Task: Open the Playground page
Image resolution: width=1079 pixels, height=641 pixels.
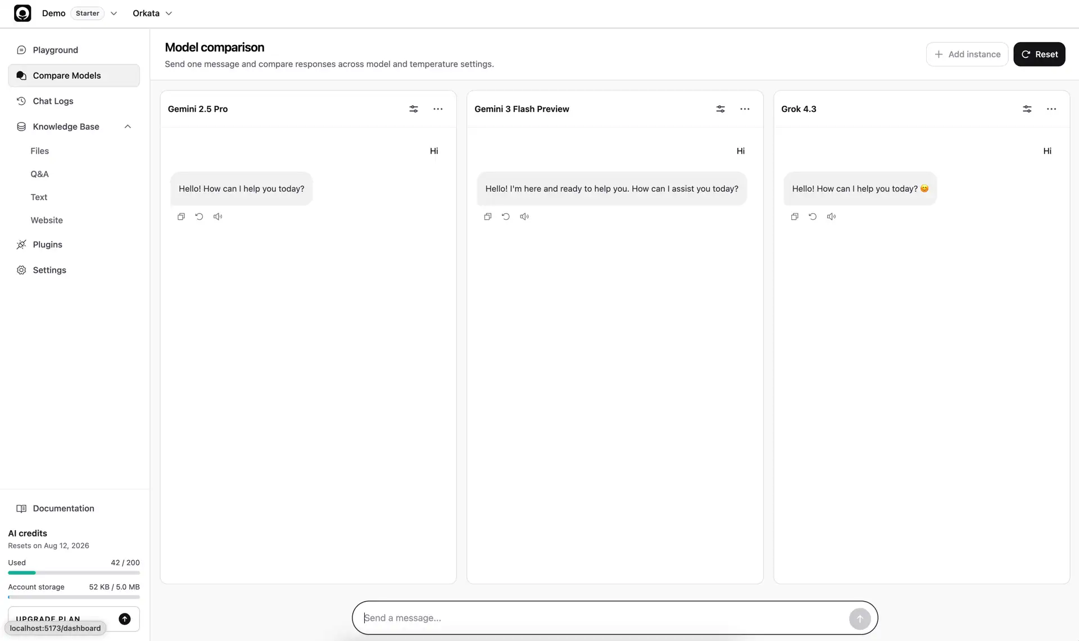Action: 74,50
